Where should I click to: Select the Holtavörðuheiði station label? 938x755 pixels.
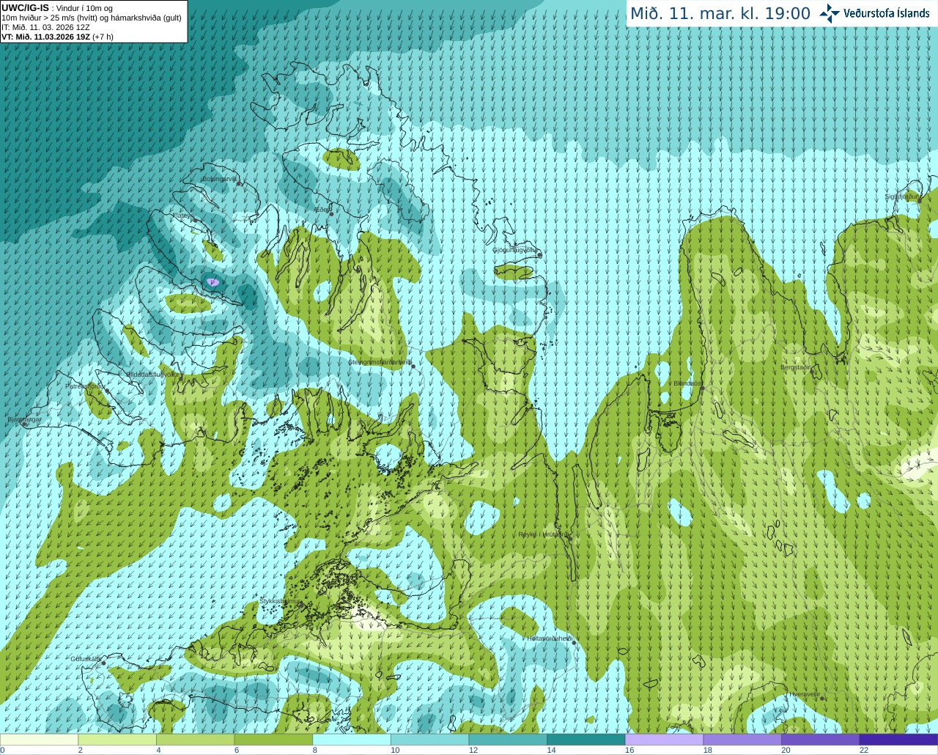[x=550, y=638]
